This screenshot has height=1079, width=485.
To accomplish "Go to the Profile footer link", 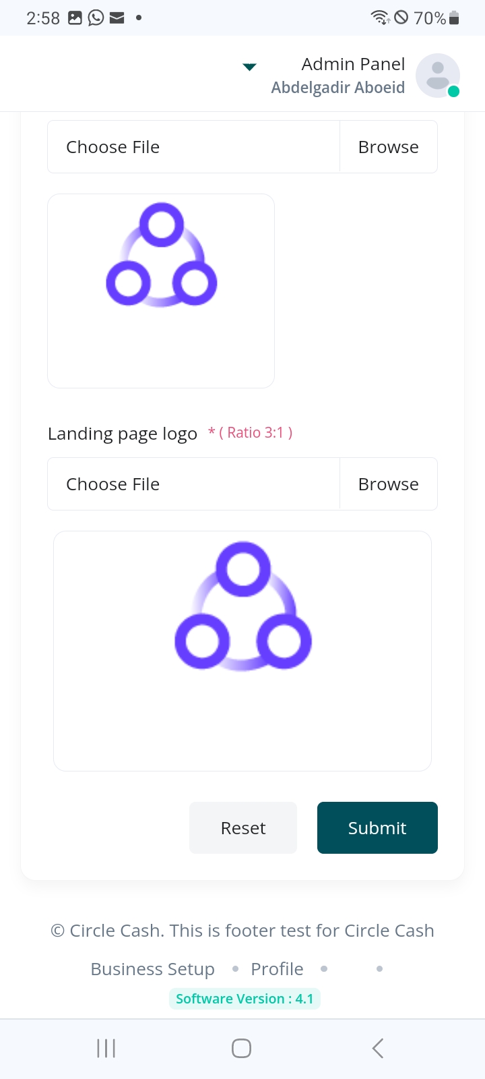I will tap(277, 969).
